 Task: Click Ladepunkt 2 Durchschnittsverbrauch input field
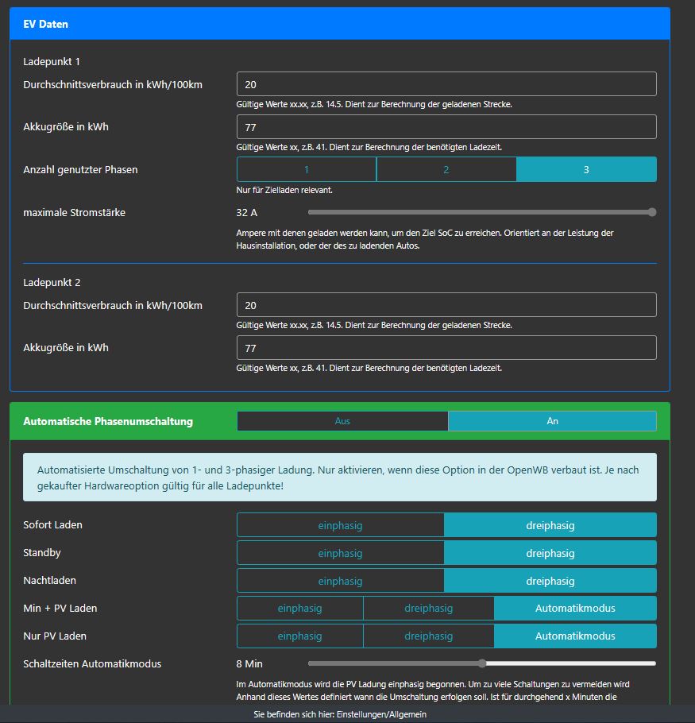(446, 305)
